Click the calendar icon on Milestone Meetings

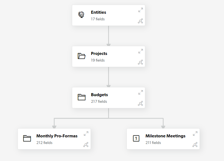pos(136,138)
